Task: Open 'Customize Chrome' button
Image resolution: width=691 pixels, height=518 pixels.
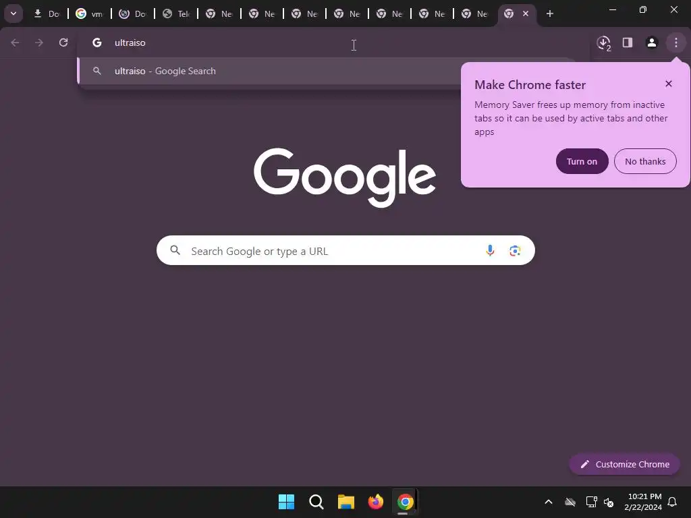Action: point(624,464)
